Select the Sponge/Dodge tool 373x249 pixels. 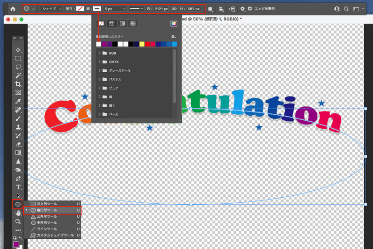pos(18,170)
